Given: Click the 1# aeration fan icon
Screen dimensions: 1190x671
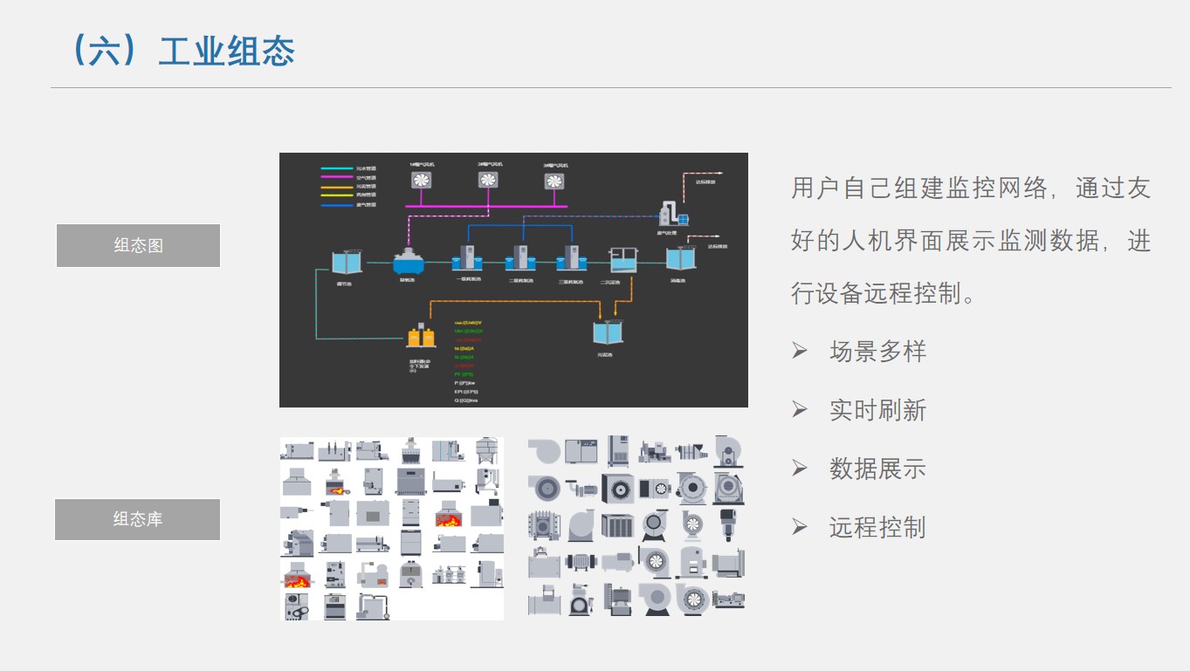Looking at the screenshot, I should [422, 180].
